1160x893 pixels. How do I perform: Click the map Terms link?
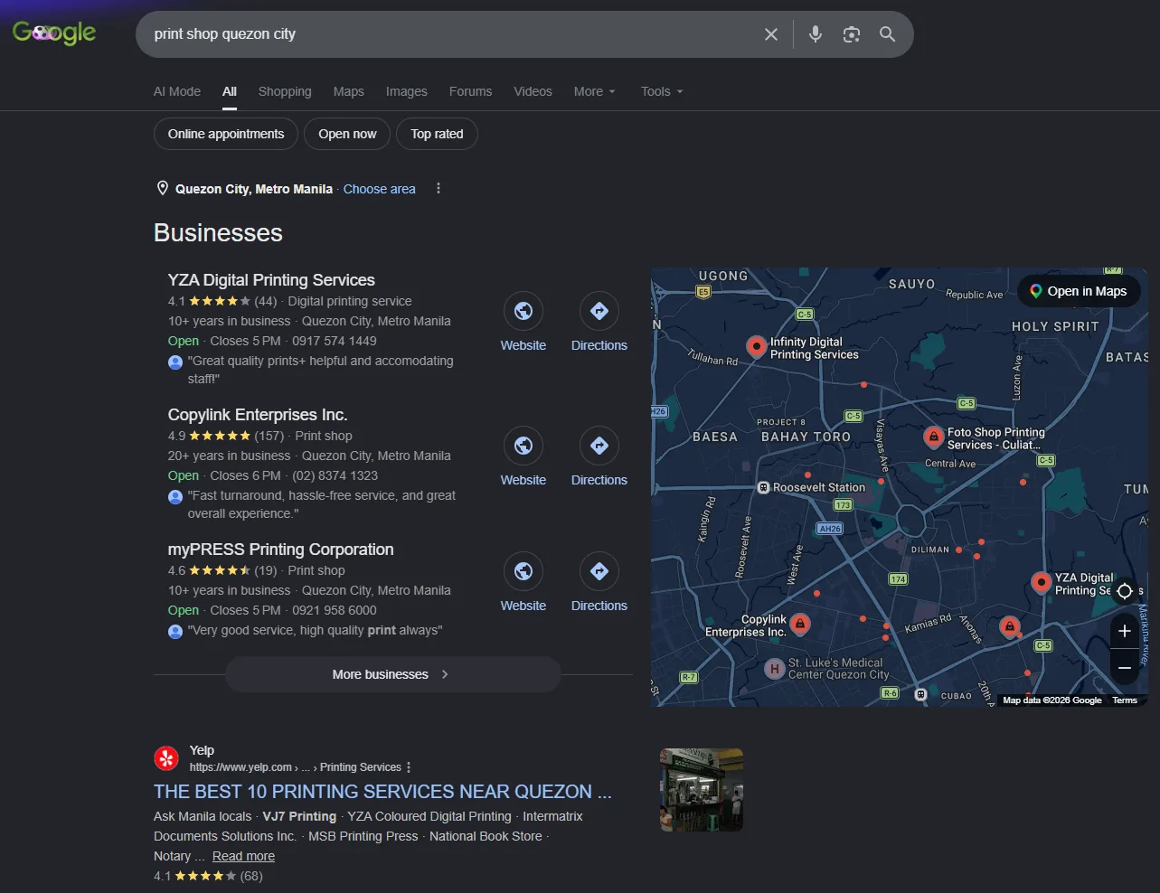pyautogui.click(x=1125, y=700)
